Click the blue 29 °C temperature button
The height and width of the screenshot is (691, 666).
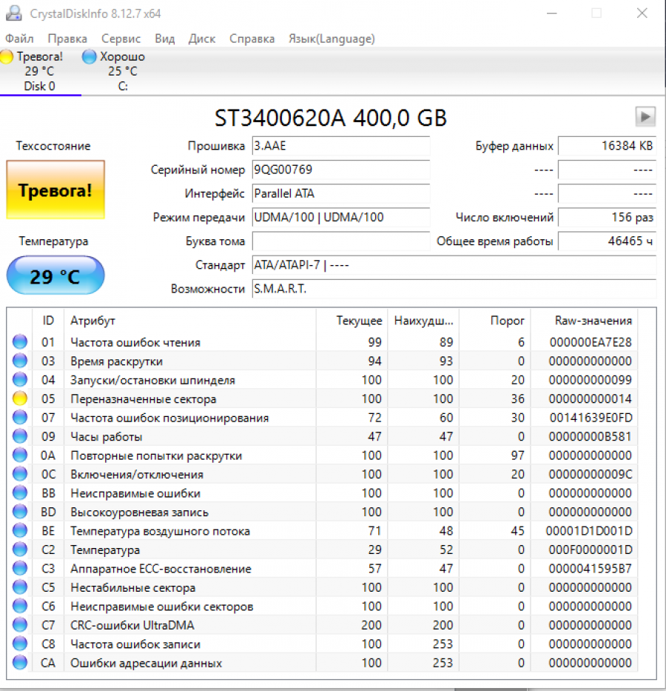click(55, 276)
